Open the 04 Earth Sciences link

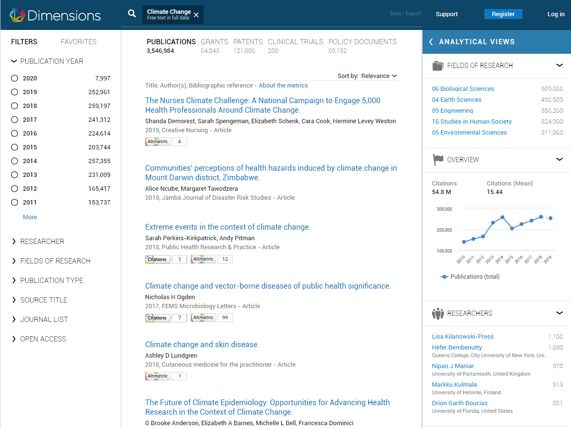[x=456, y=100]
